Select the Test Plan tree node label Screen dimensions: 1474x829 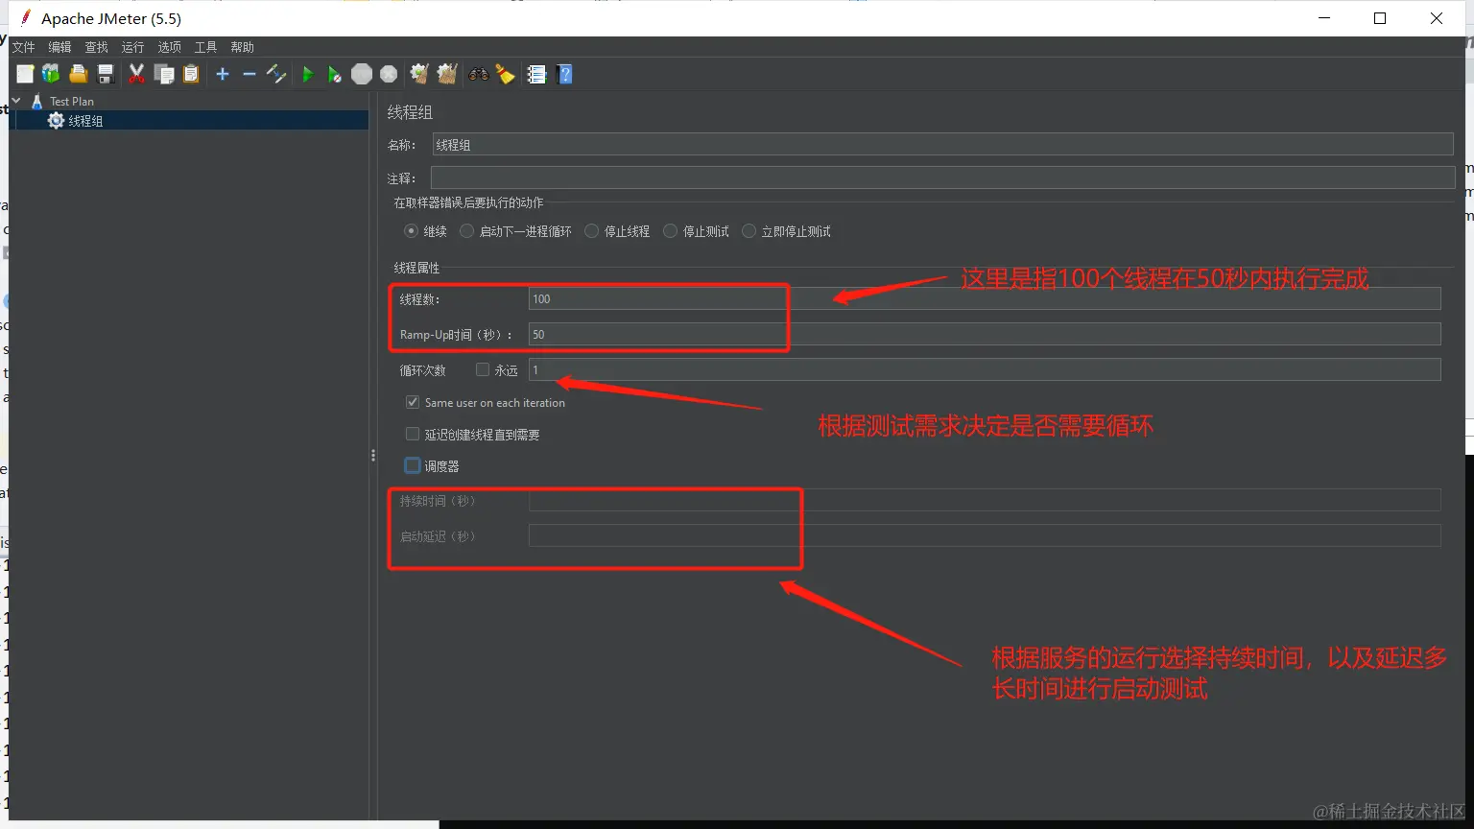point(72,101)
